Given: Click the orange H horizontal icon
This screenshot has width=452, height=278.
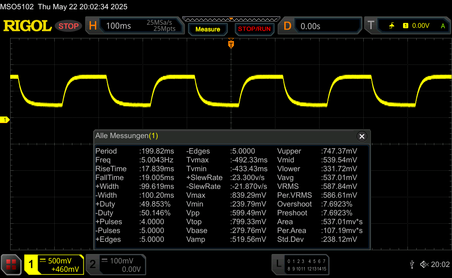Looking at the screenshot, I should pos(93,26).
